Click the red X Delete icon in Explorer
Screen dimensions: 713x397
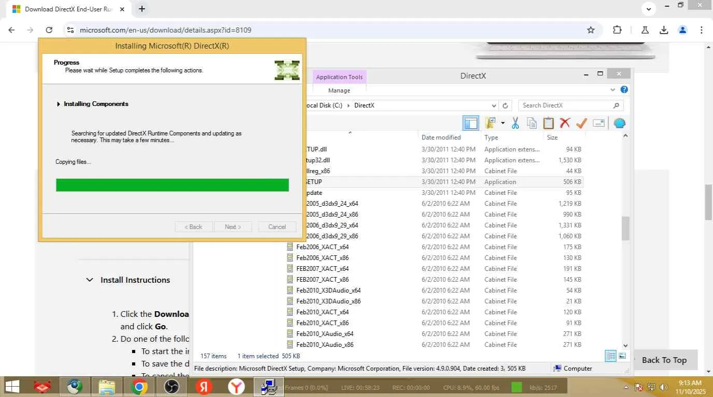(x=565, y=123)
